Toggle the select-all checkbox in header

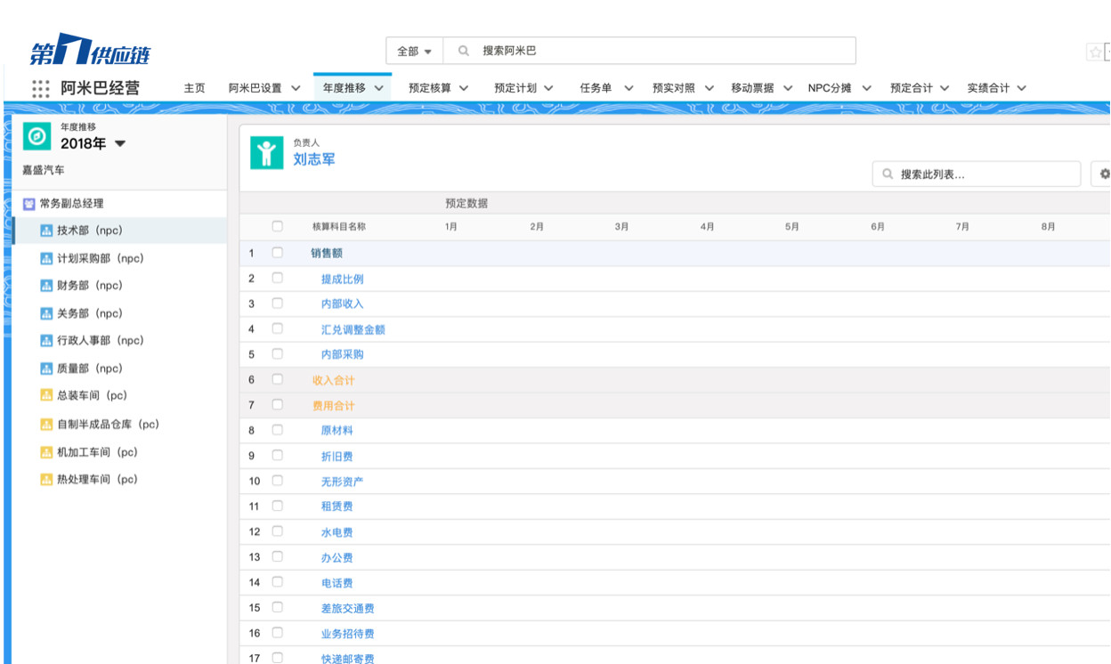pyautogui.click(x=278, y=227)
